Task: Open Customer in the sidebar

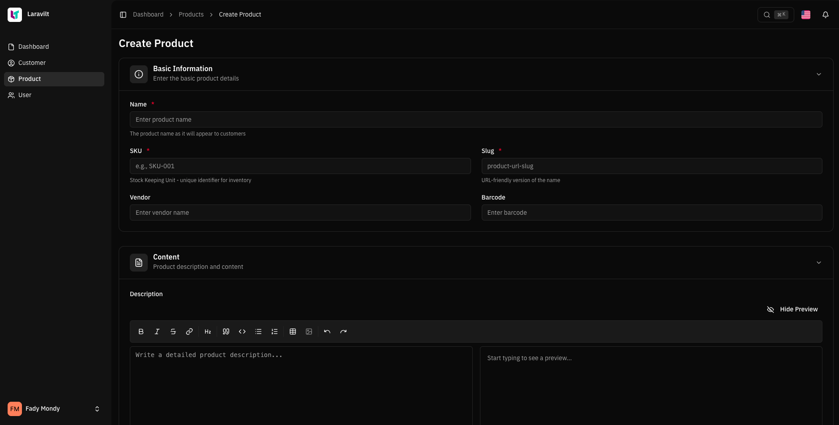Action: (x=32, y=63)
